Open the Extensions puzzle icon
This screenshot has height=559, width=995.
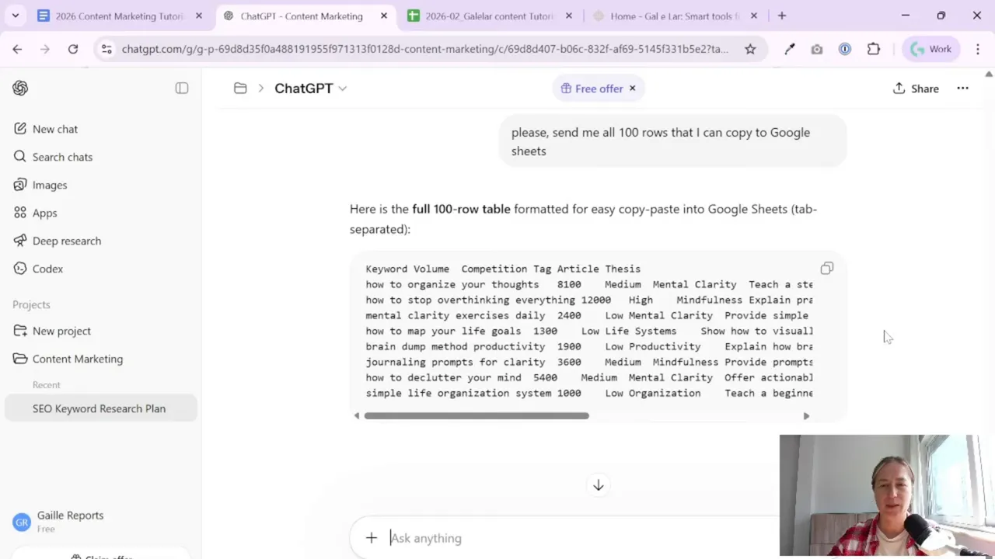[x=874, y=49]
